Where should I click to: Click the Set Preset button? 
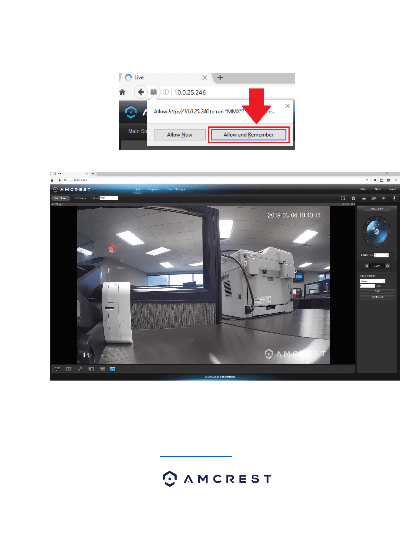377,297
